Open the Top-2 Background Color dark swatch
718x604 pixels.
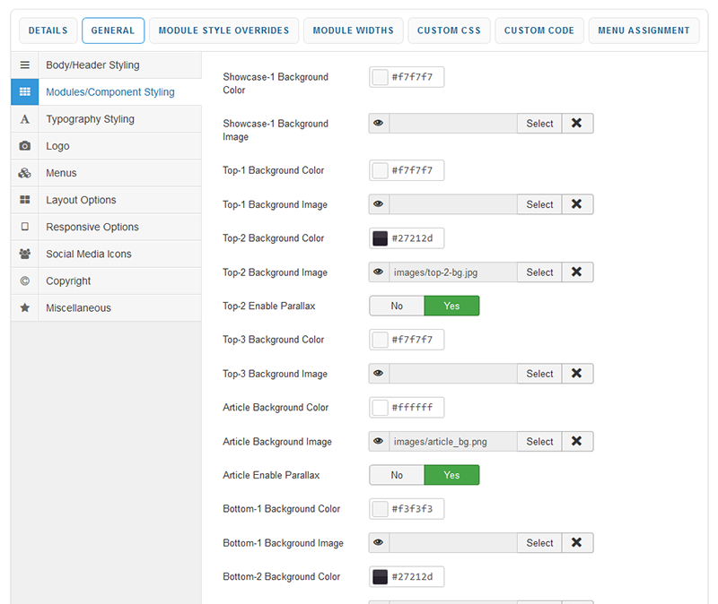pos(380,238)
